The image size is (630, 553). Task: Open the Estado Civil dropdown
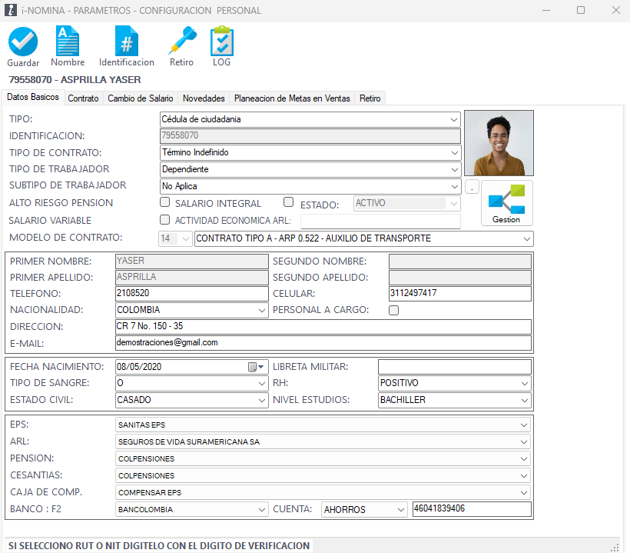tap(260, 400)
